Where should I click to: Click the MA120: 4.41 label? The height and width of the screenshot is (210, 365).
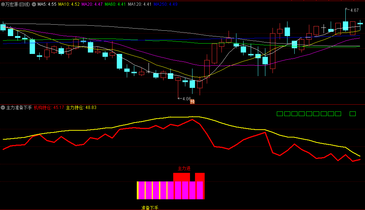click(139, 4)
